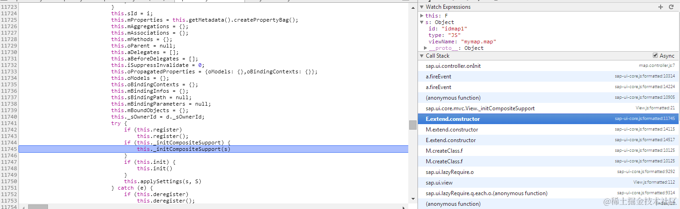Click the 'if (this.init) {' code line

[x=149, y=162]
